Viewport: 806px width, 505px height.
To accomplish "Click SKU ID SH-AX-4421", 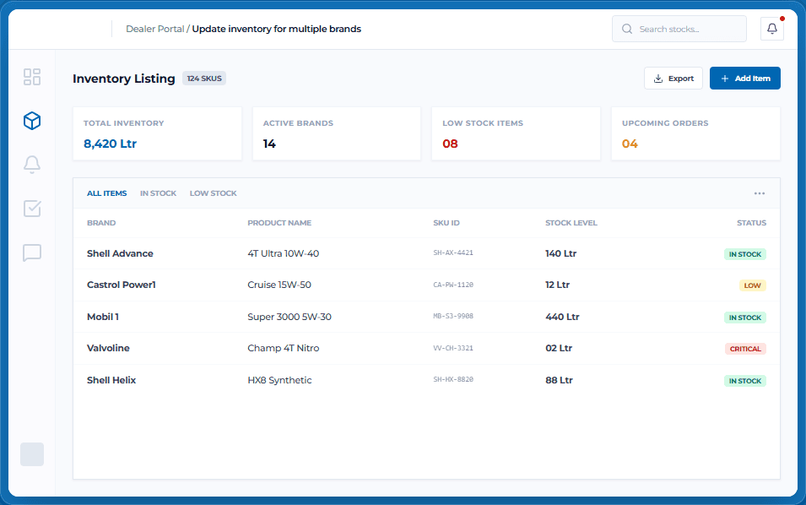I will coord(453,253).
